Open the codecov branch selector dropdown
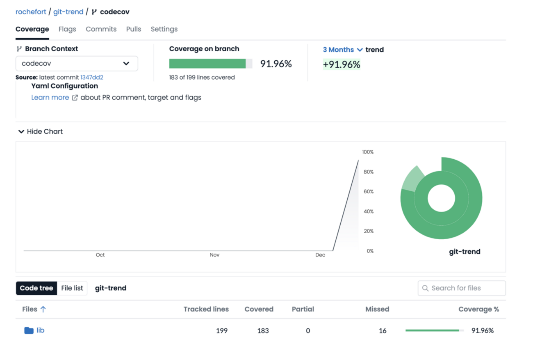Viewport: 533px width, 353px height. [x=77, y=64]
